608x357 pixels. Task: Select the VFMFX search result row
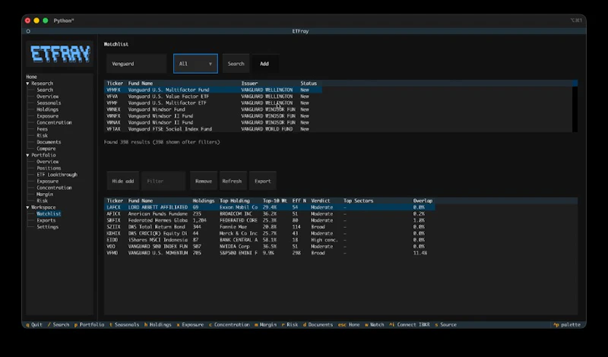pyautogui.click(x=213, y=90)
